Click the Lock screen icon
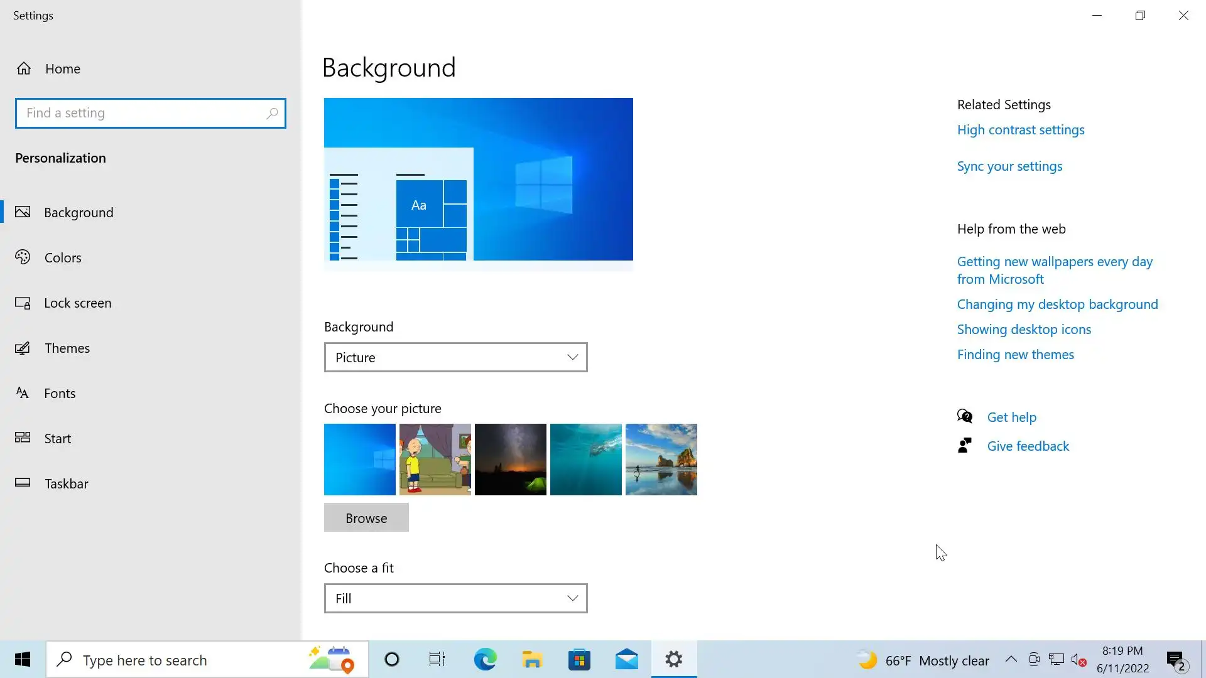Viewport: 1206px width, 678px height. (23, 303)
